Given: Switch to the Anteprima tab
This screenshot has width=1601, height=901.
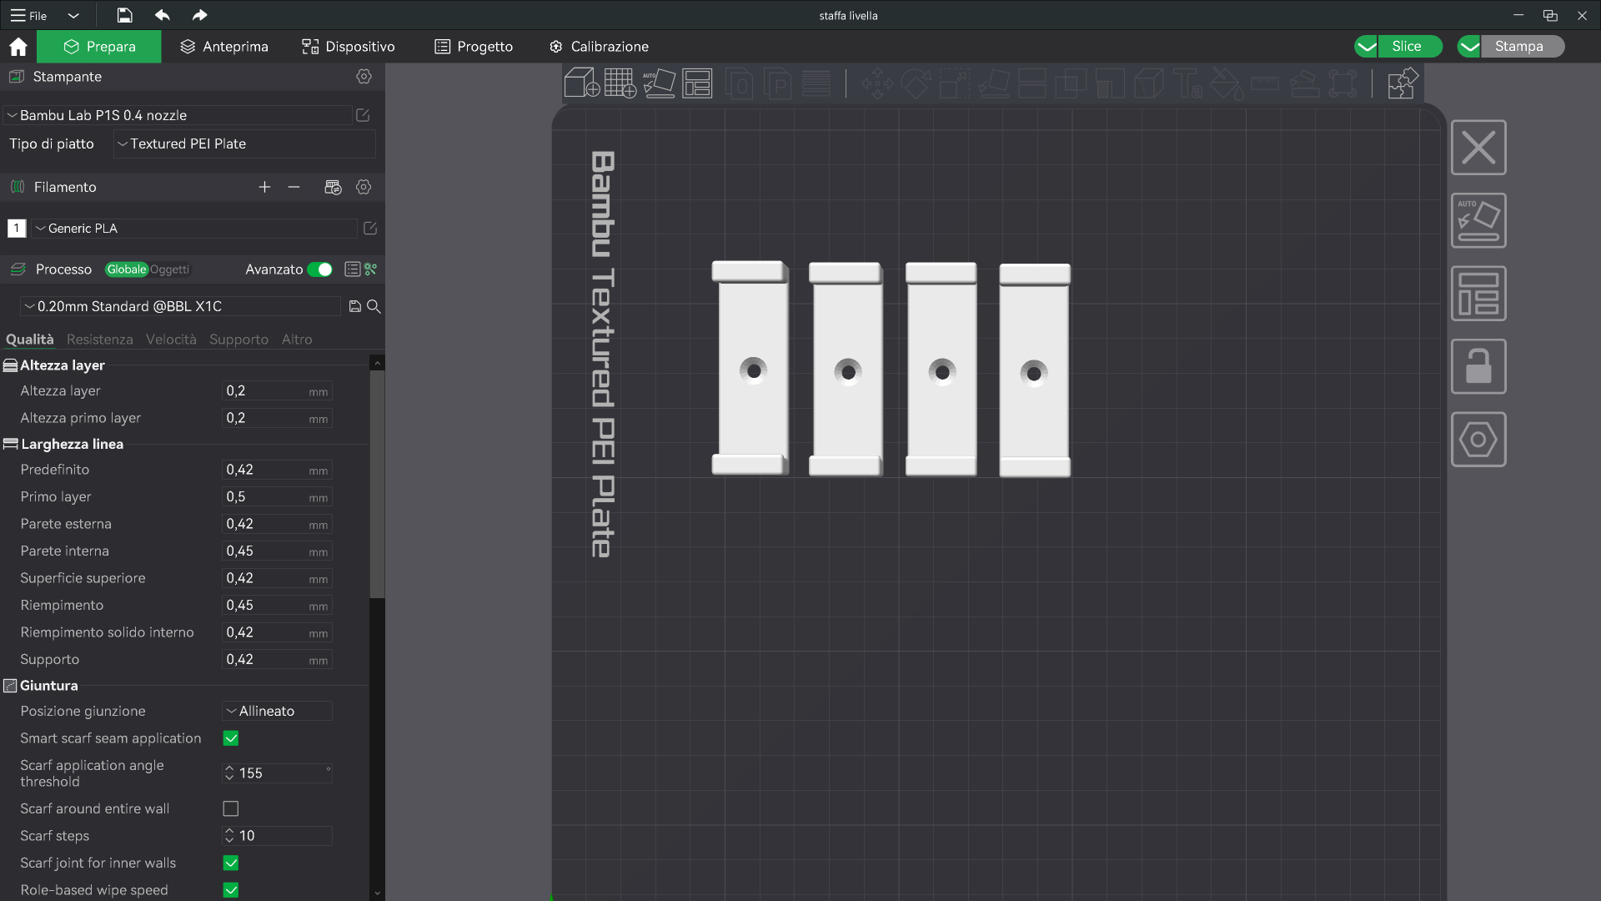Looking at the screenshot, I should point(224,47).
